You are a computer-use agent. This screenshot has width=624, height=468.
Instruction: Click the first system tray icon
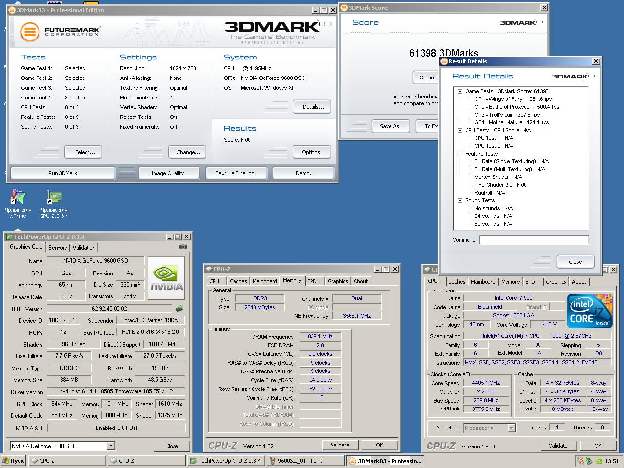pos(580,461)
